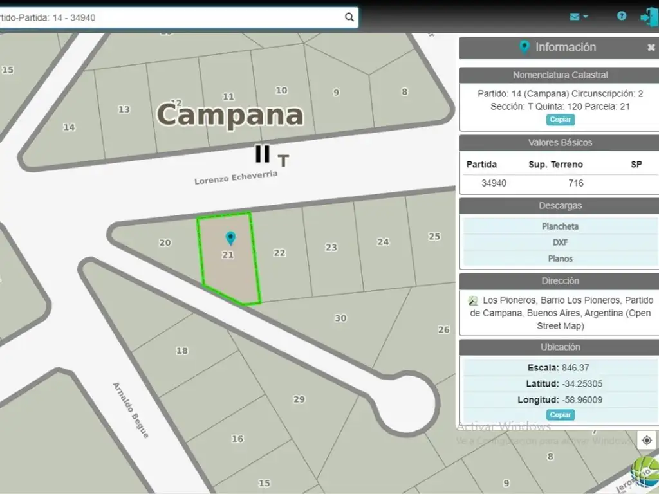Viewport: 659px width, 494px height.
Task: Open the Plancheta download
Action: click(560, 226)
